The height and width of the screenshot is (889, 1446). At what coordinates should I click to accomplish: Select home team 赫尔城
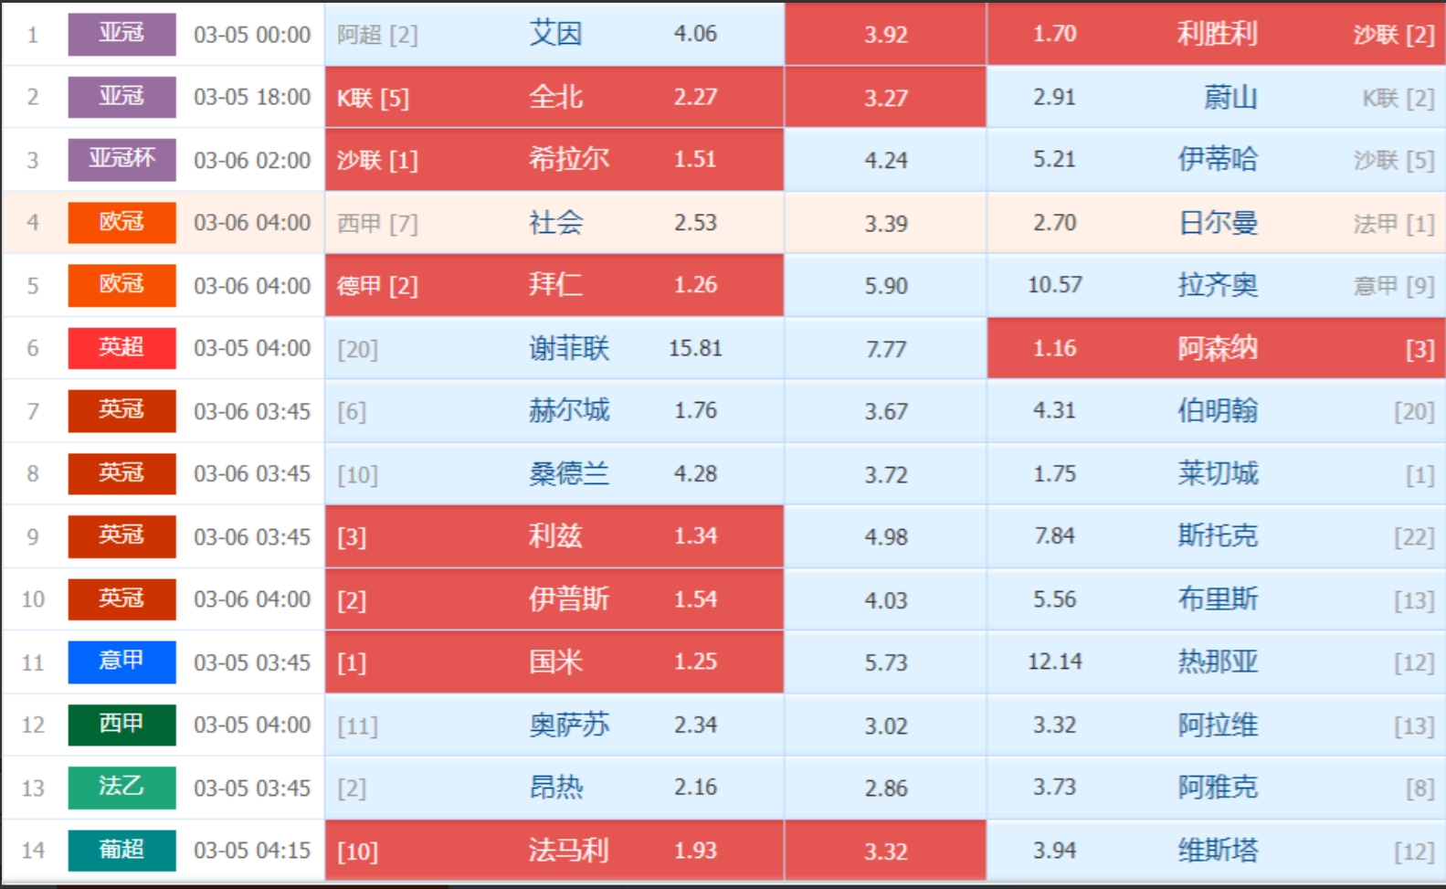pos(568,410)
